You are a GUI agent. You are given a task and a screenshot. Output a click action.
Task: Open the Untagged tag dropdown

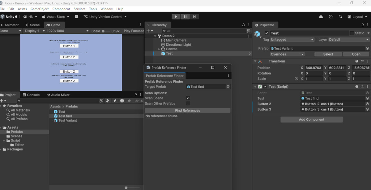point(292,40)
